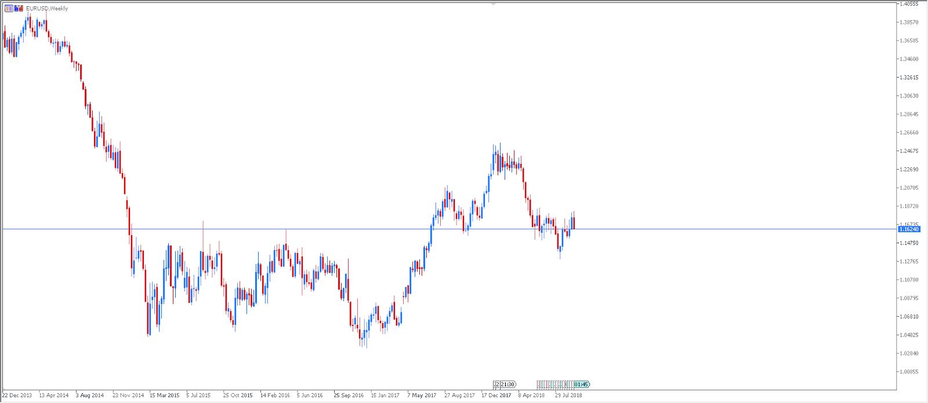
Task: Click the 15 Mar 2015 time axis label
Action: click(165, 396)
